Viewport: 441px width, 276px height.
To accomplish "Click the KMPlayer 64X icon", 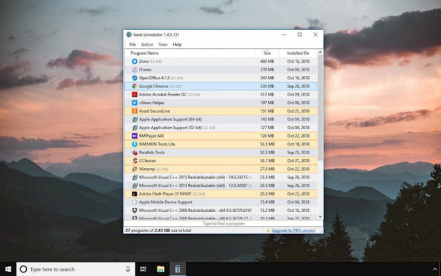I will [135, 136].
